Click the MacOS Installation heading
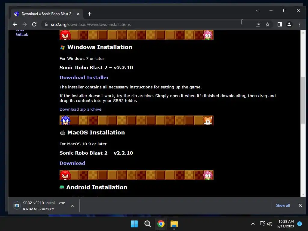 (x=96, y=133)
